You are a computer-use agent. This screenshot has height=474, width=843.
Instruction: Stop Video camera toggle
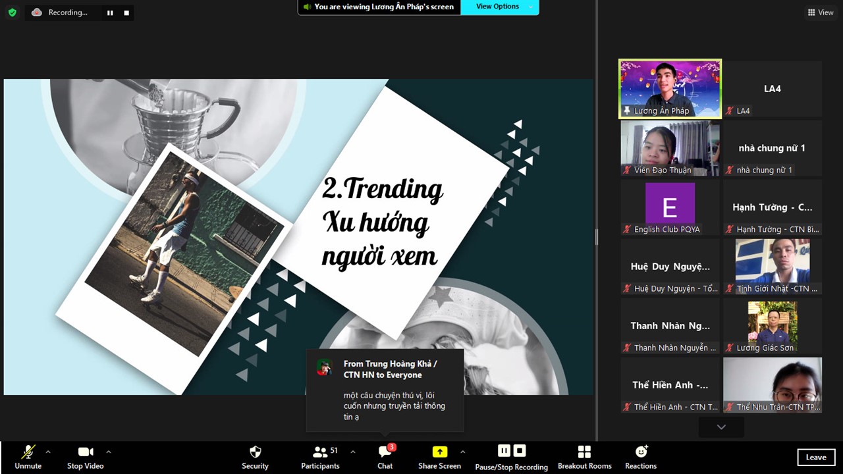85,457
